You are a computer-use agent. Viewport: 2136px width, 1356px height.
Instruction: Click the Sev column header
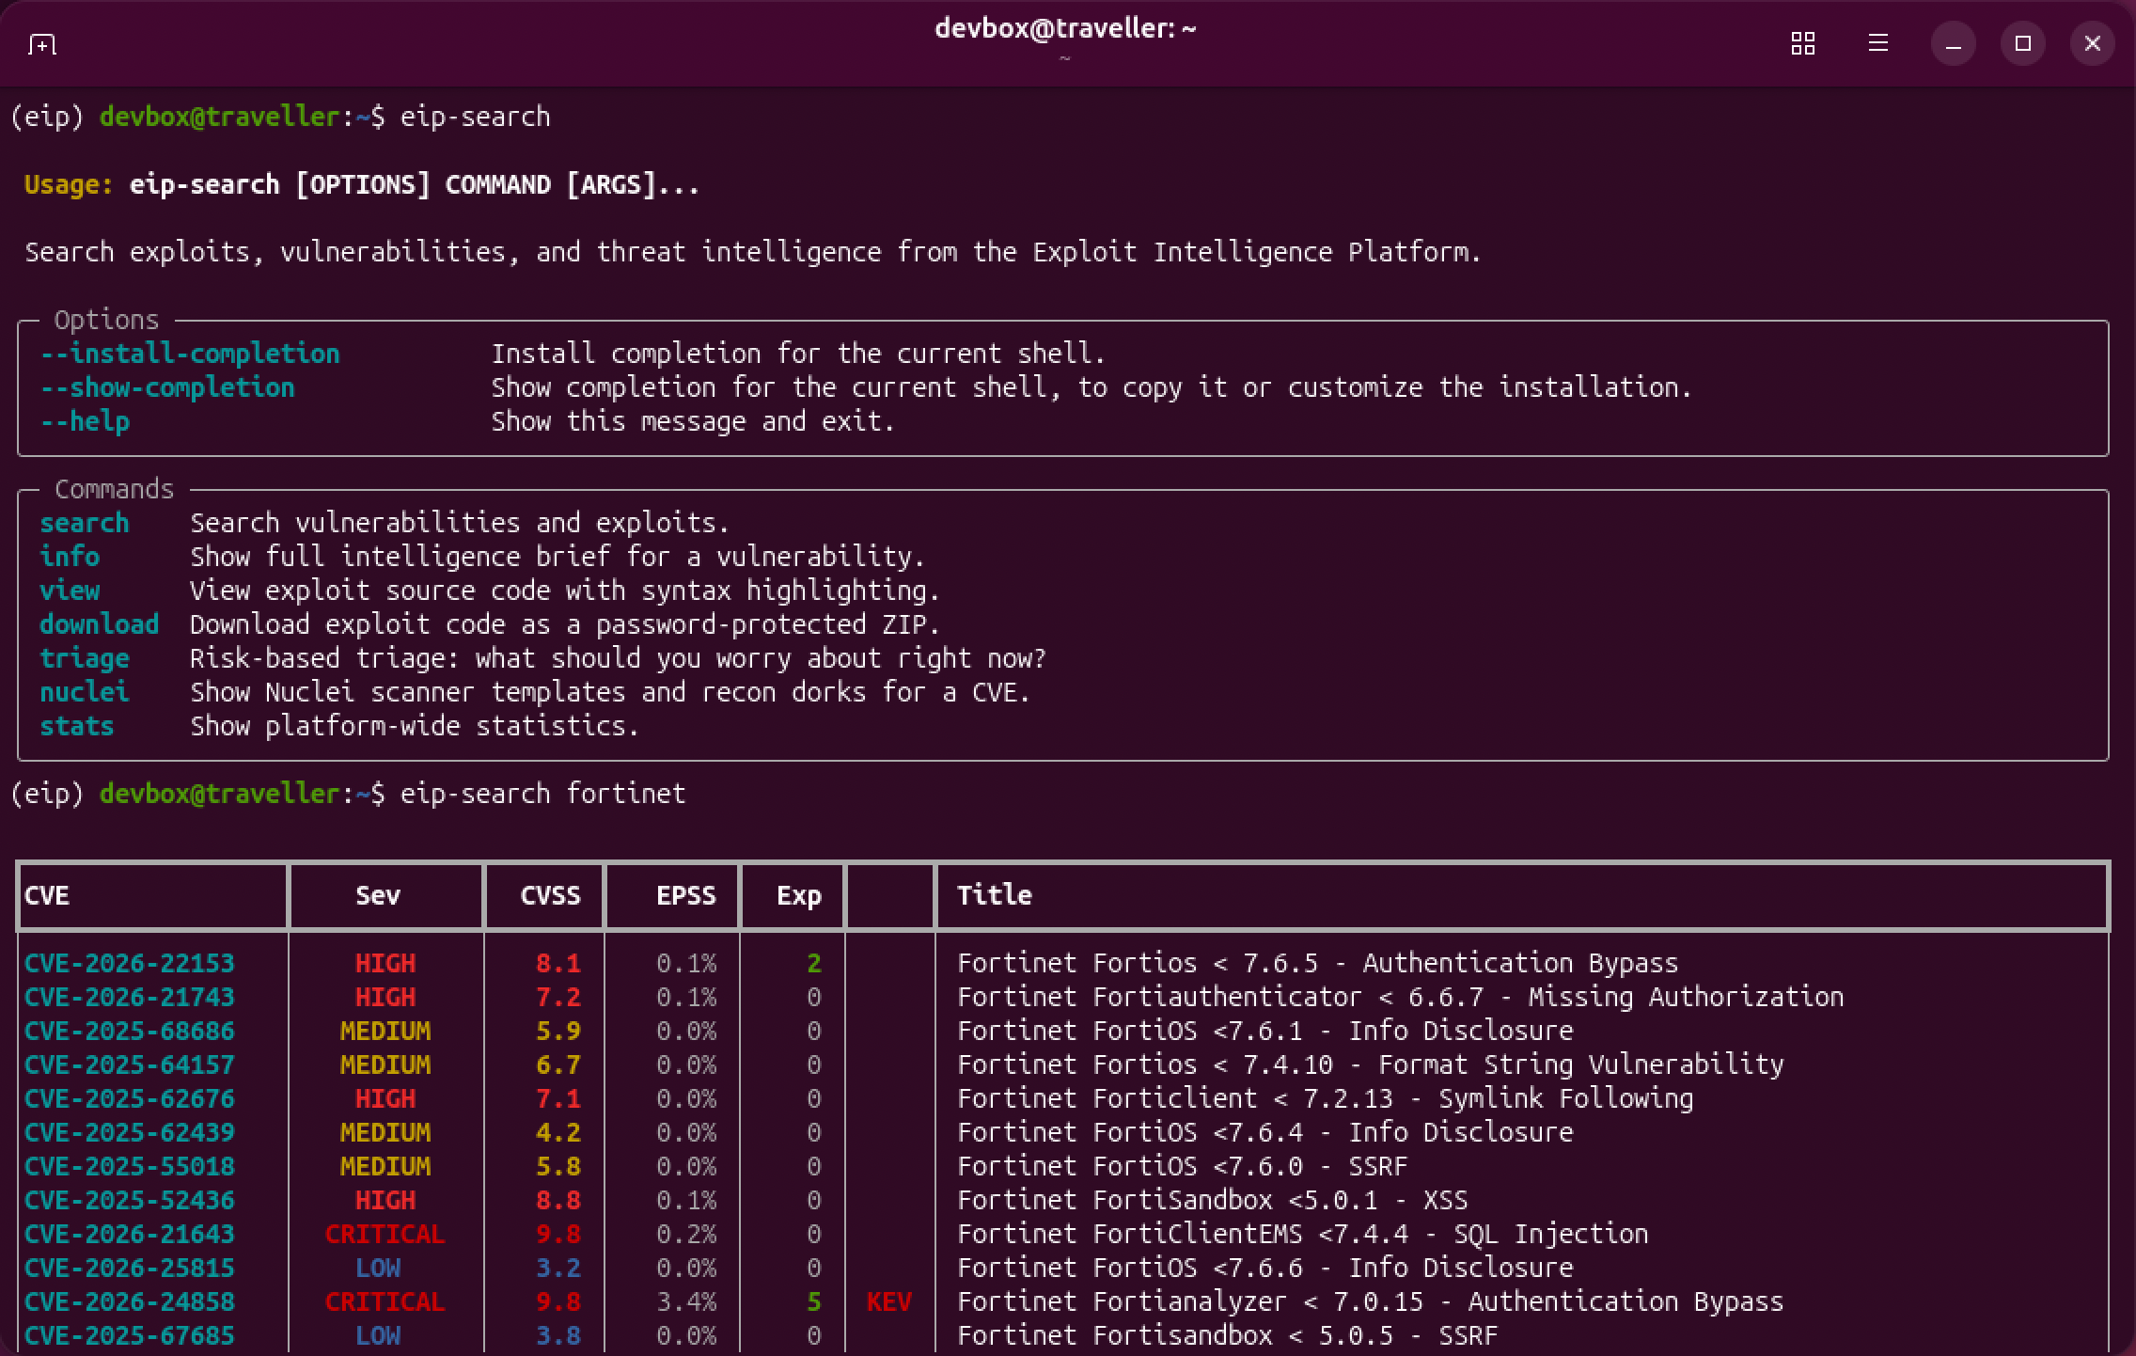[378, 895]
